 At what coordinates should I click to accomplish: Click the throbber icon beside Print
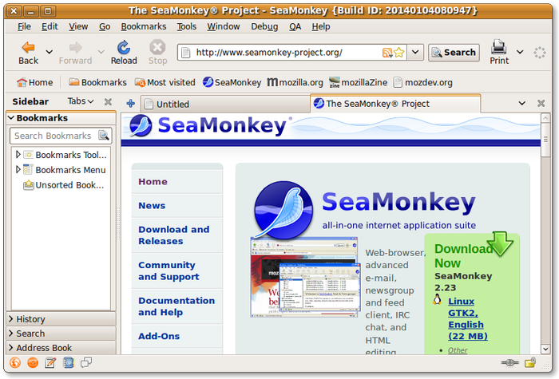tap(539, 53)
